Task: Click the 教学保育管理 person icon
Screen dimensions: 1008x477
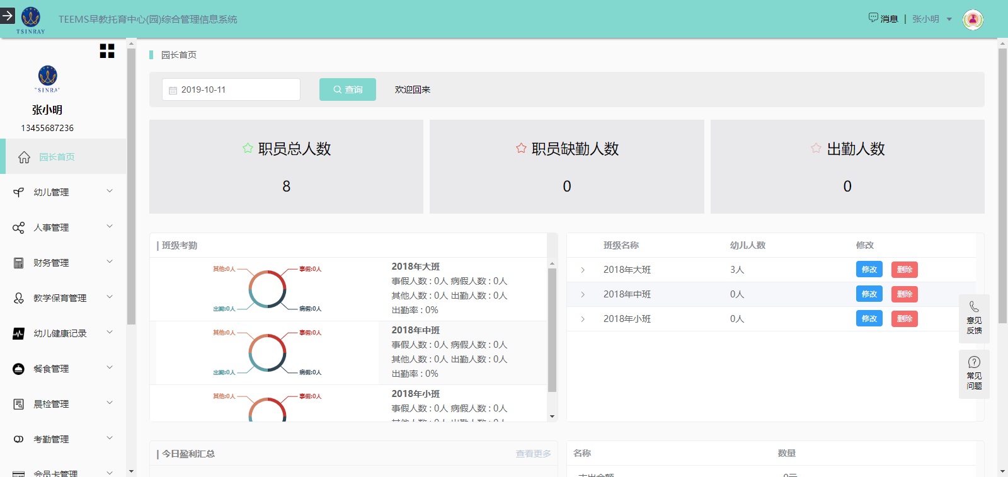Action: (x=19, y=298)
